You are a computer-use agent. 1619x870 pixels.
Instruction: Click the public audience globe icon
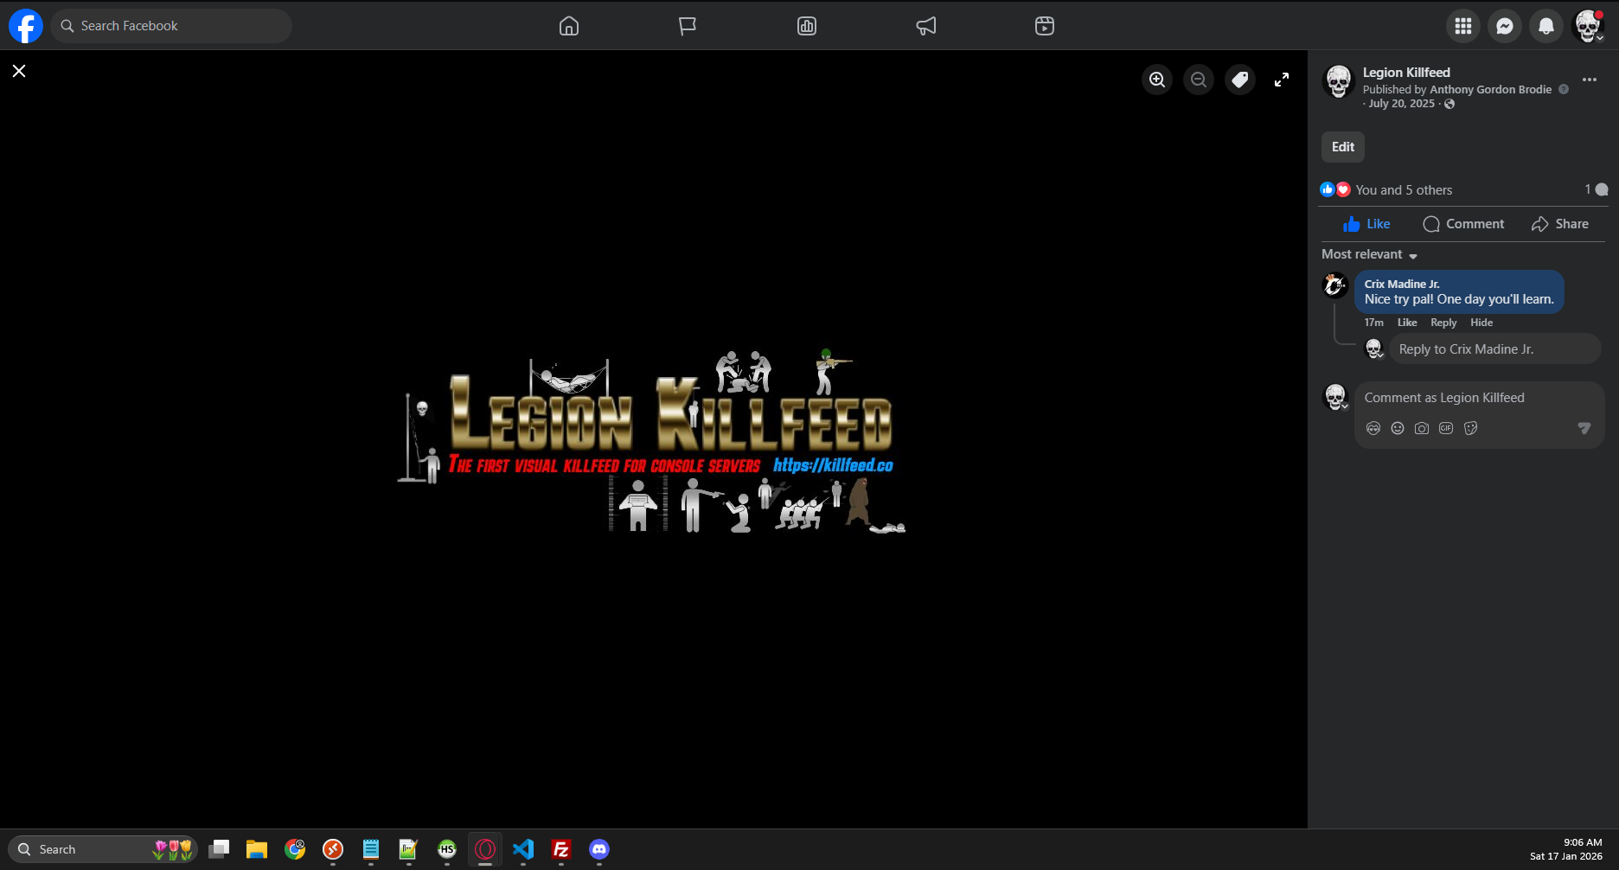pyautogui.click(x=1449, y=104)
